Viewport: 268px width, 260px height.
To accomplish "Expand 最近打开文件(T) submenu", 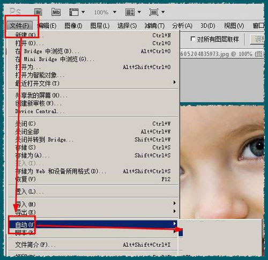I will click(x=93, y=83).
